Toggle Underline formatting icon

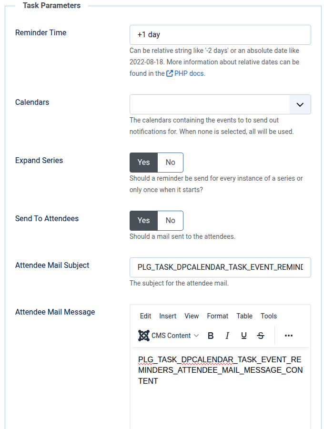click(244, 336)
